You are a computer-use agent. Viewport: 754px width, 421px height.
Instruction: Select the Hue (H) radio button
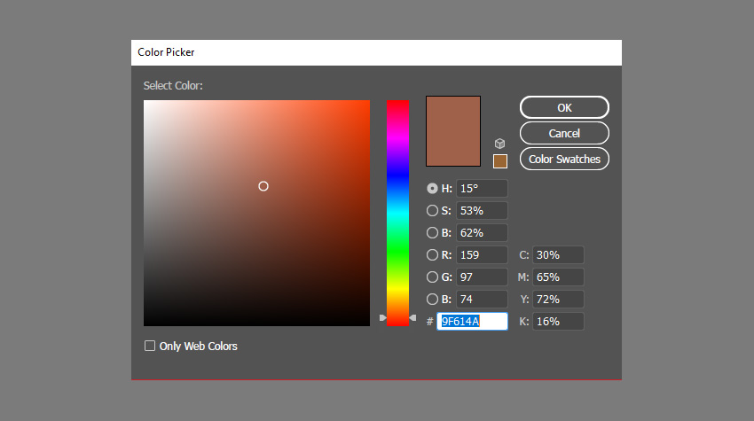pos(432,189)
